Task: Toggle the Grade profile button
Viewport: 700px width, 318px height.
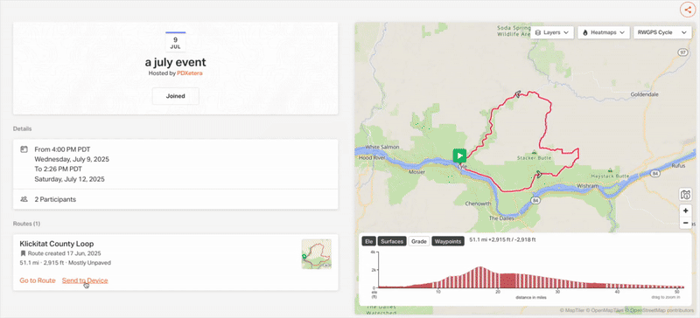Action: (x=419, y=241)
